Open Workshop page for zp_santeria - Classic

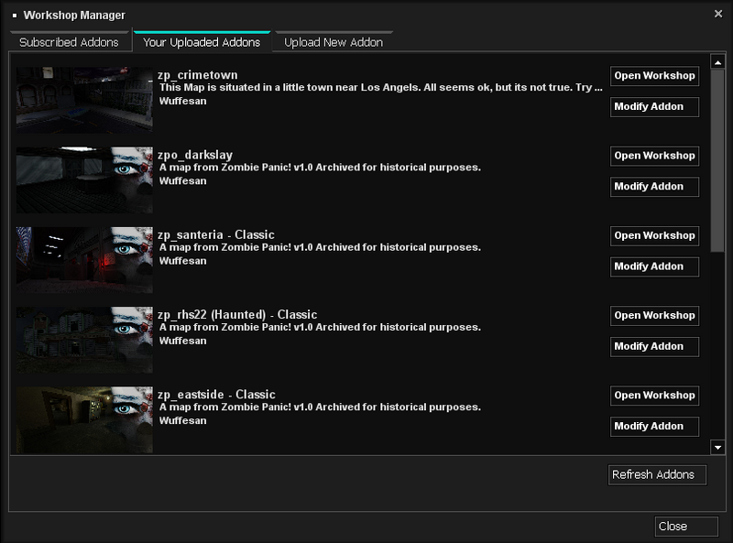coord(654,235)
